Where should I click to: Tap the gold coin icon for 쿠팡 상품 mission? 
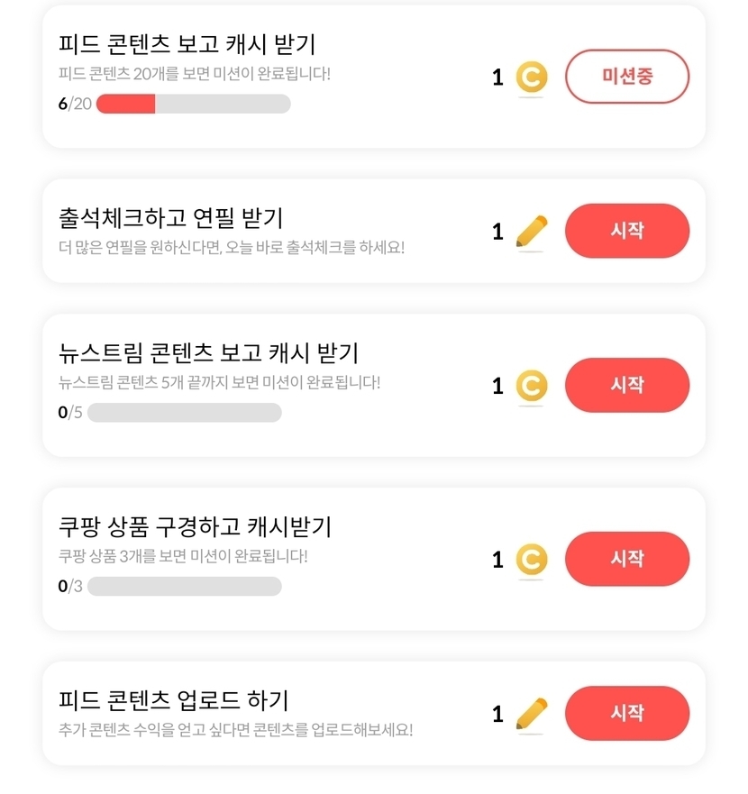tap(531, 560)
